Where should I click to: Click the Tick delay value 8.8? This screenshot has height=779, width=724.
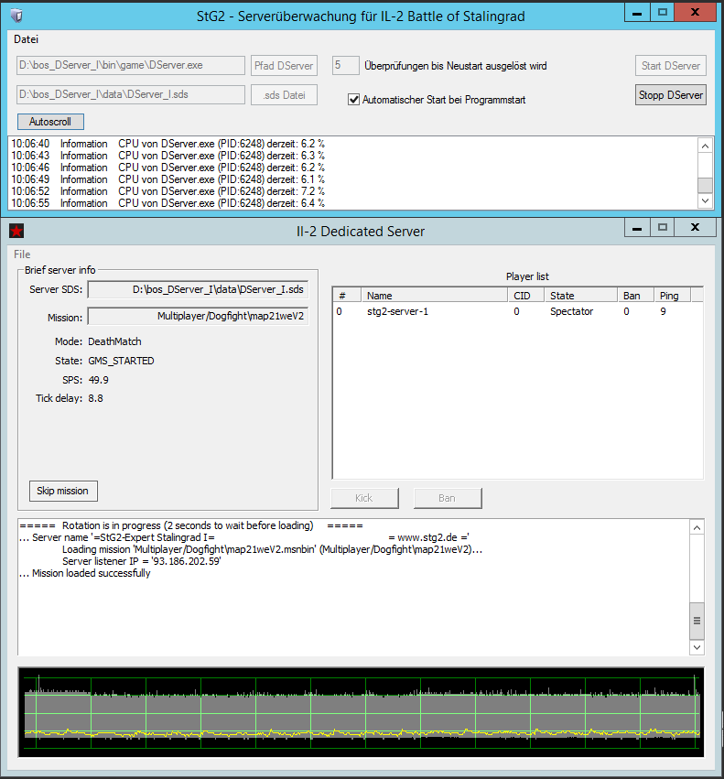tap(95, 398)
